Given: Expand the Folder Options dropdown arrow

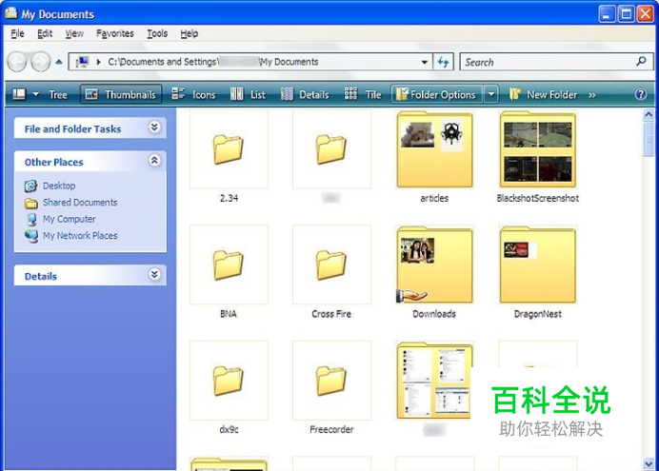Looking at the screenshot, I should (490, 94).
